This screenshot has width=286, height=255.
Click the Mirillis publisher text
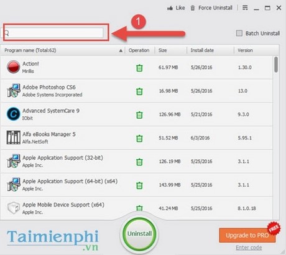click(x=28, y=72)
